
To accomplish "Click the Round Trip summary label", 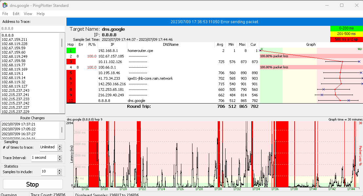I will click(x=139, y=106).
